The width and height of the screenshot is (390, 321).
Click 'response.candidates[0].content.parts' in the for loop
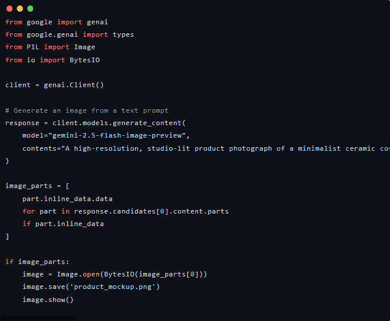[x=151, y=211]
